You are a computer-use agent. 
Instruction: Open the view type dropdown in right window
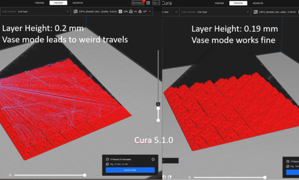pos(170,12)
